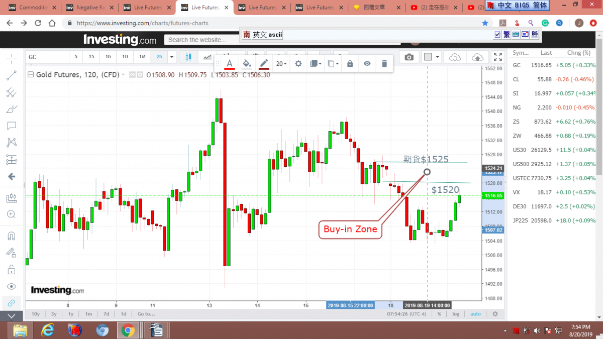The width and height of the screenshot is (603, 339).
Task: Open drawing settings gear in floating toolbar
Action: coord(298,63)
